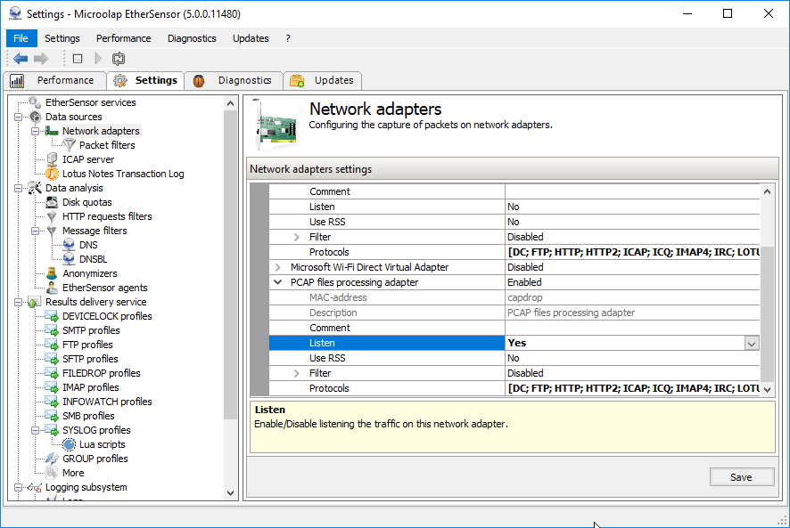Select SFTP profiles in the tree

90,359
